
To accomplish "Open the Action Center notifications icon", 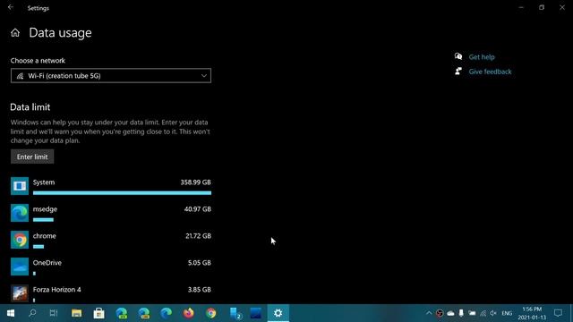I will coord(558,313).
